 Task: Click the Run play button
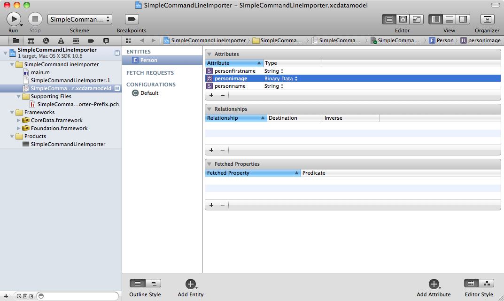(x=14, y=19)
